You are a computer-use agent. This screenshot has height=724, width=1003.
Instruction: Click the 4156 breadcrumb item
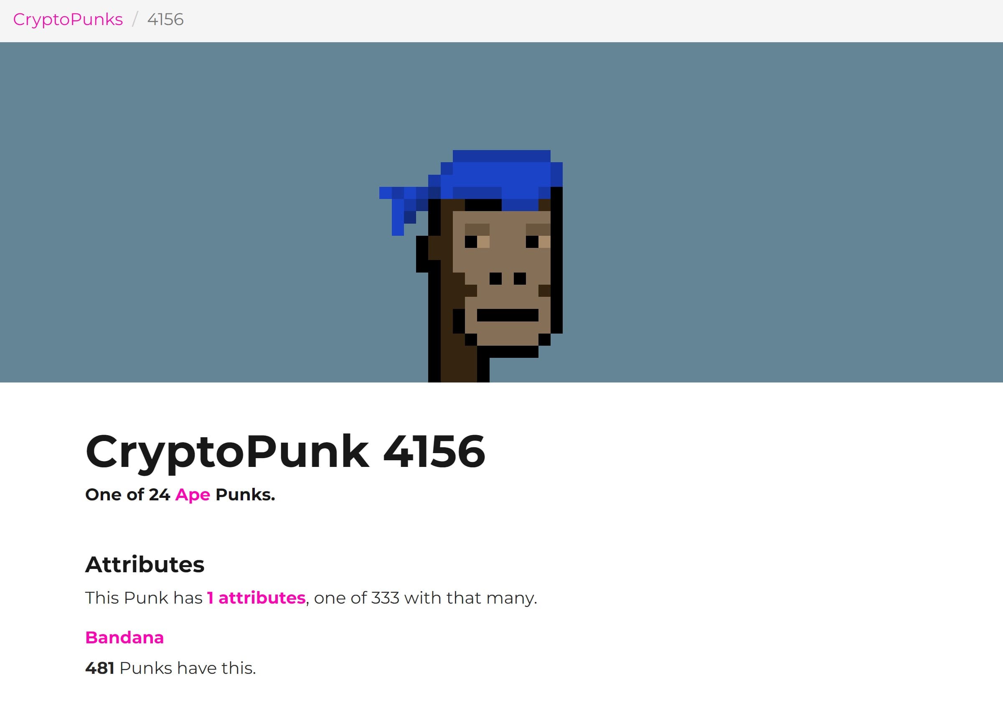pos(165,20)
